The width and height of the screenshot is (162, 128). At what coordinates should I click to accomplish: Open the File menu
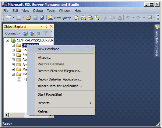point(6,11)
